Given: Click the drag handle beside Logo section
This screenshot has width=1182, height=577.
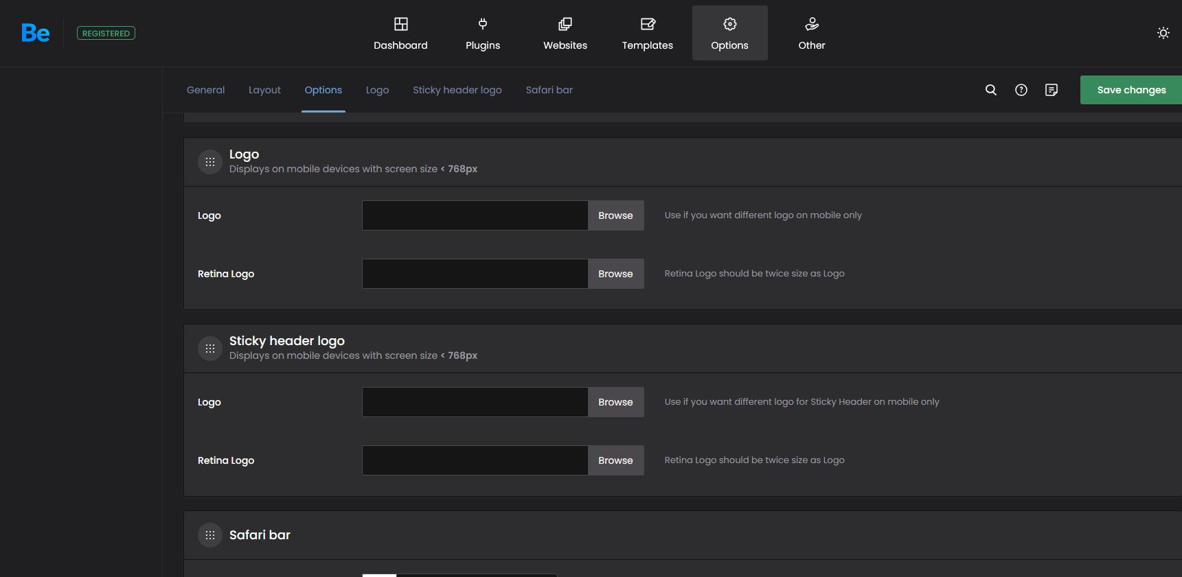Looking at the screenshot, I should click(210, 162).
